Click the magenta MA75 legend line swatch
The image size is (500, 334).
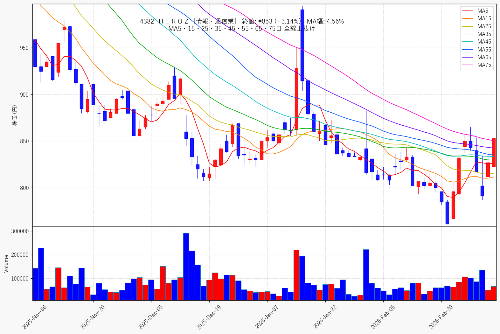coord(468,65)
